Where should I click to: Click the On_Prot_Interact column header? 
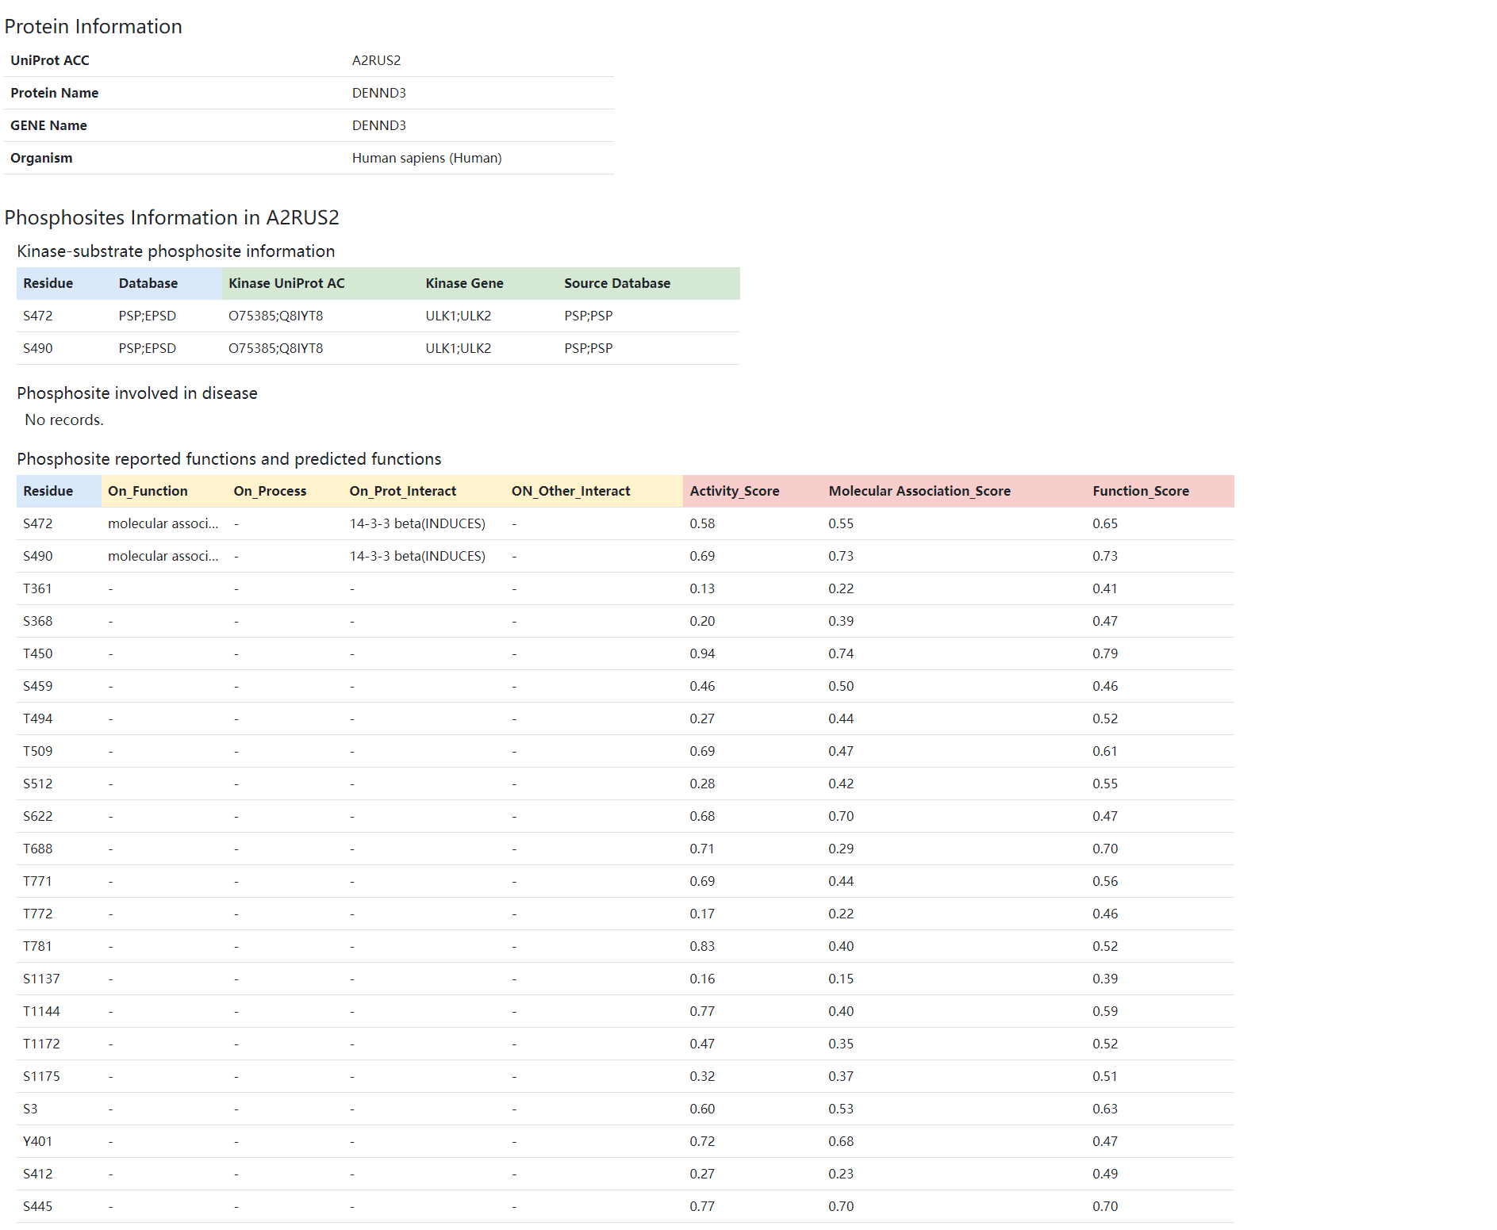pyautogui.click(x=402, y=491)
